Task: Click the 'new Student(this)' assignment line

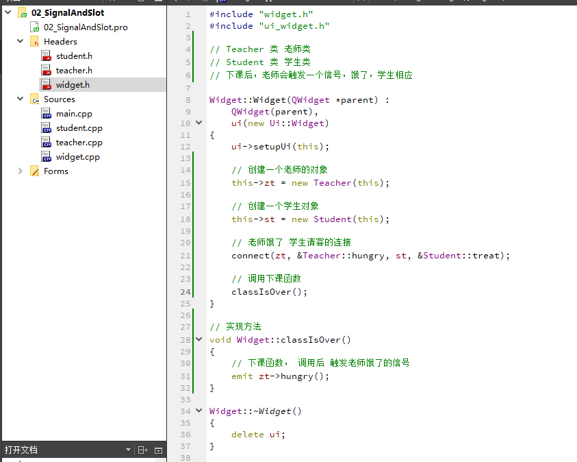Action: point(310,219)
